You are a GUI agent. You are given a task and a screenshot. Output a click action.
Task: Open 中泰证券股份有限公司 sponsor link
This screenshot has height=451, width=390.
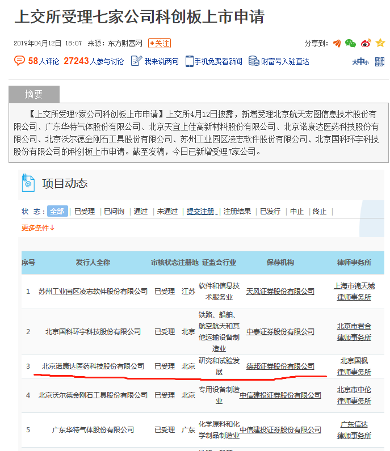tap(280, 332)
